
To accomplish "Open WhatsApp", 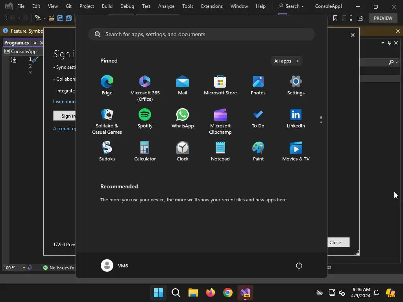I will pos(183,118).
